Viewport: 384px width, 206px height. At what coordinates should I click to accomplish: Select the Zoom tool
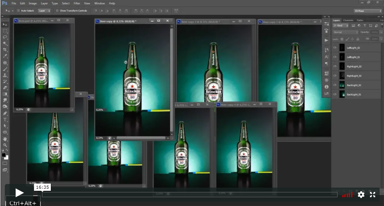point(5,145)
